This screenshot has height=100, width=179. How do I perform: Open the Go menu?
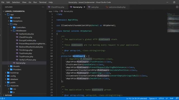tap(30, 2)
